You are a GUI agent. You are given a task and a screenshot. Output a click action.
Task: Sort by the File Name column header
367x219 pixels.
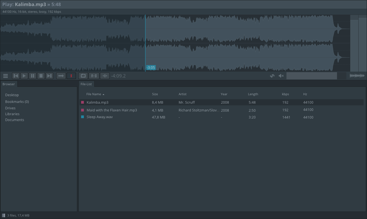(94, 94)
